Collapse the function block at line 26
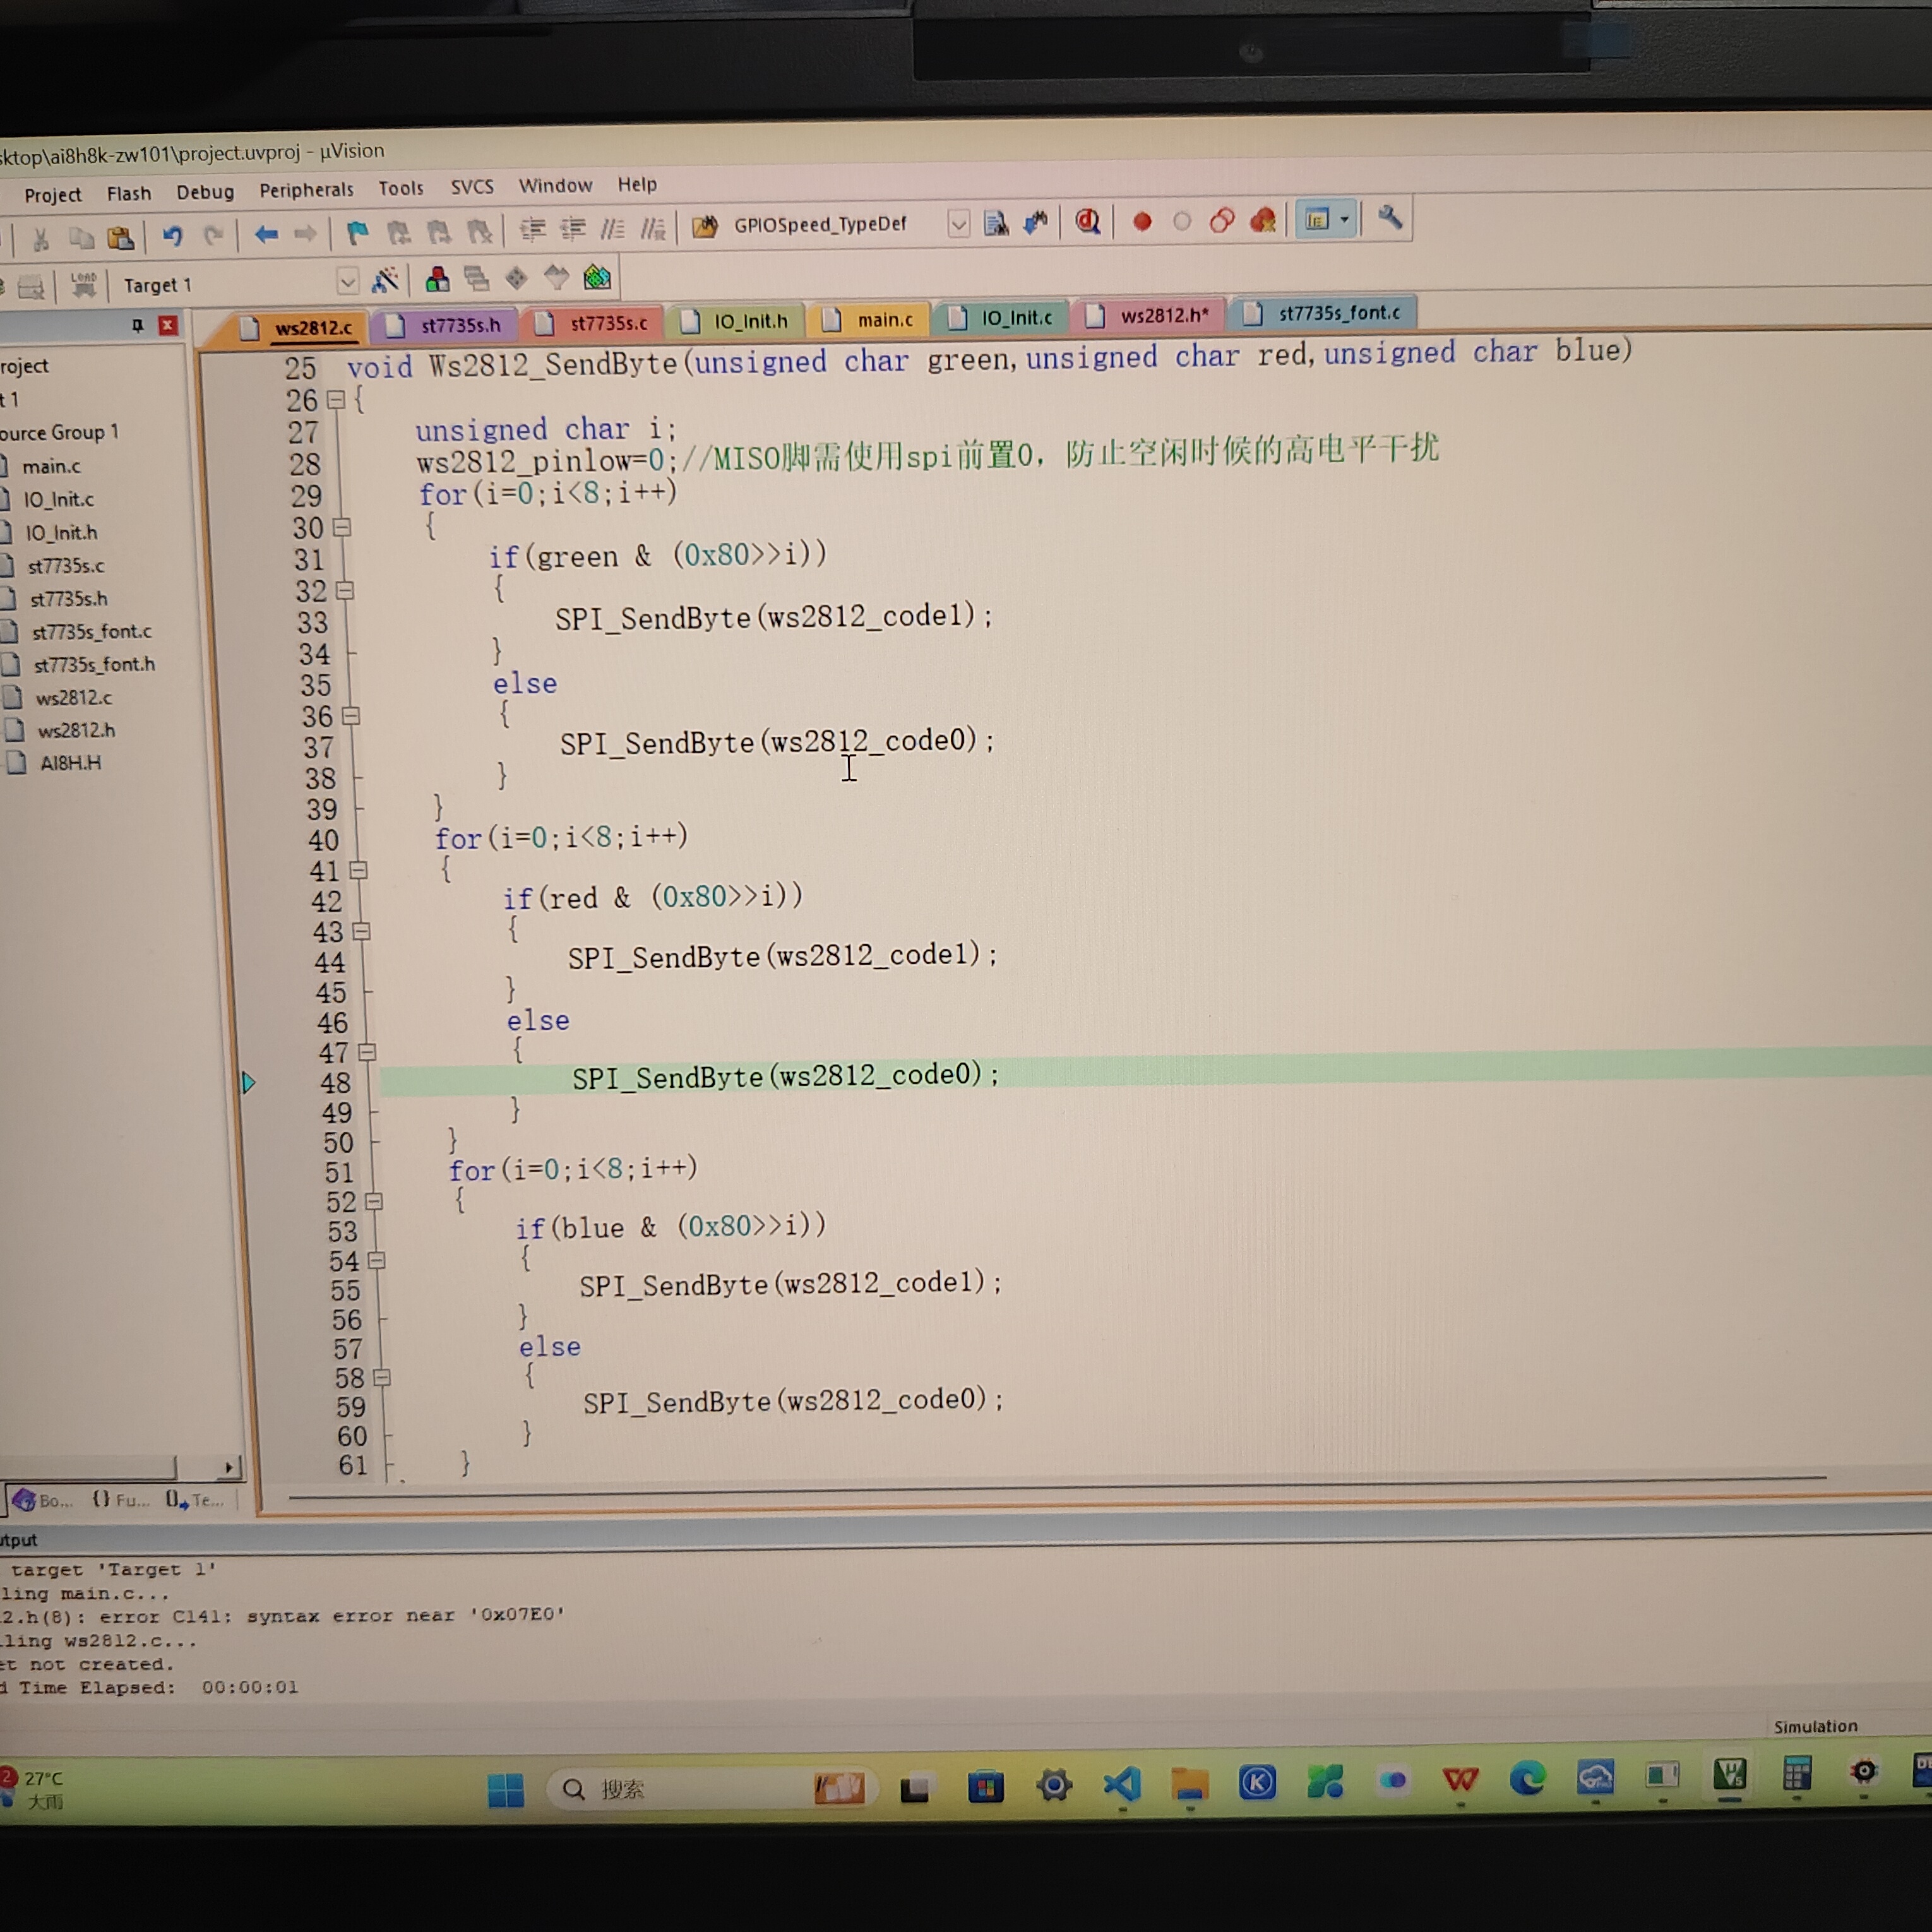The width and height of the screenshot is (1932, 1932). point(337,400)
